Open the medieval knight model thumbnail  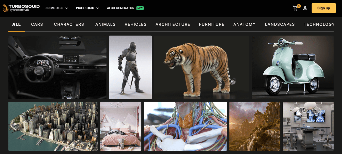[130, 67]
